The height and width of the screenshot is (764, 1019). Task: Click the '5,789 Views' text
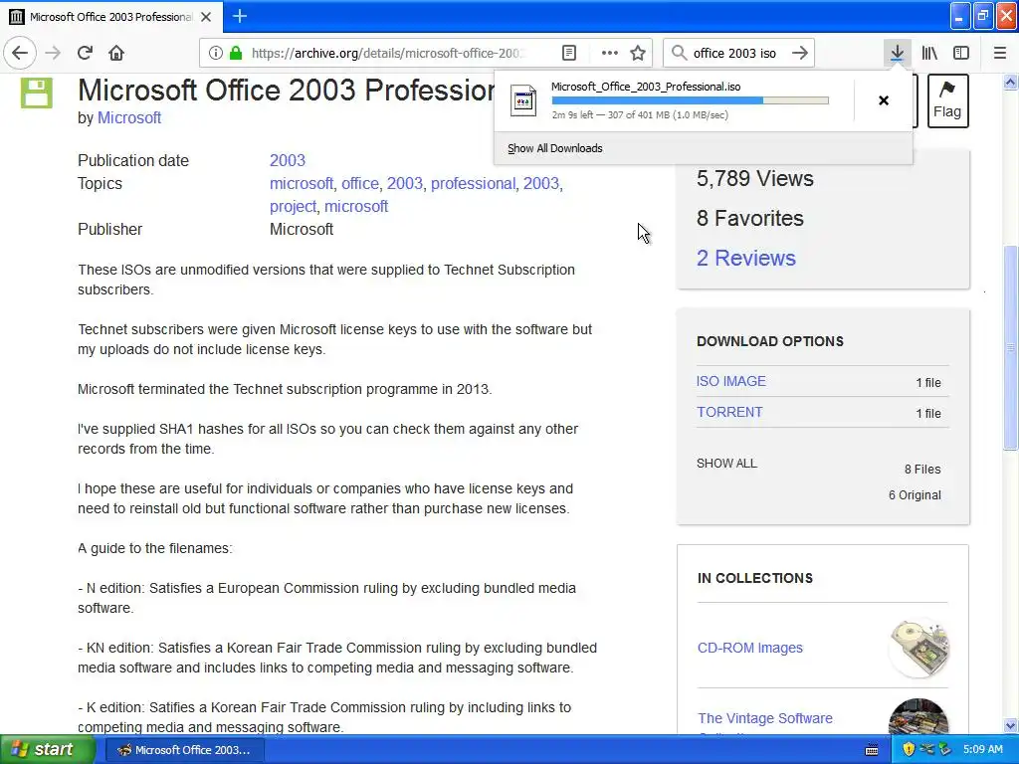[x=755, y=179]
